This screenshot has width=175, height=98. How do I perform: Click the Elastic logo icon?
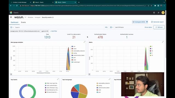coord(11,13)
